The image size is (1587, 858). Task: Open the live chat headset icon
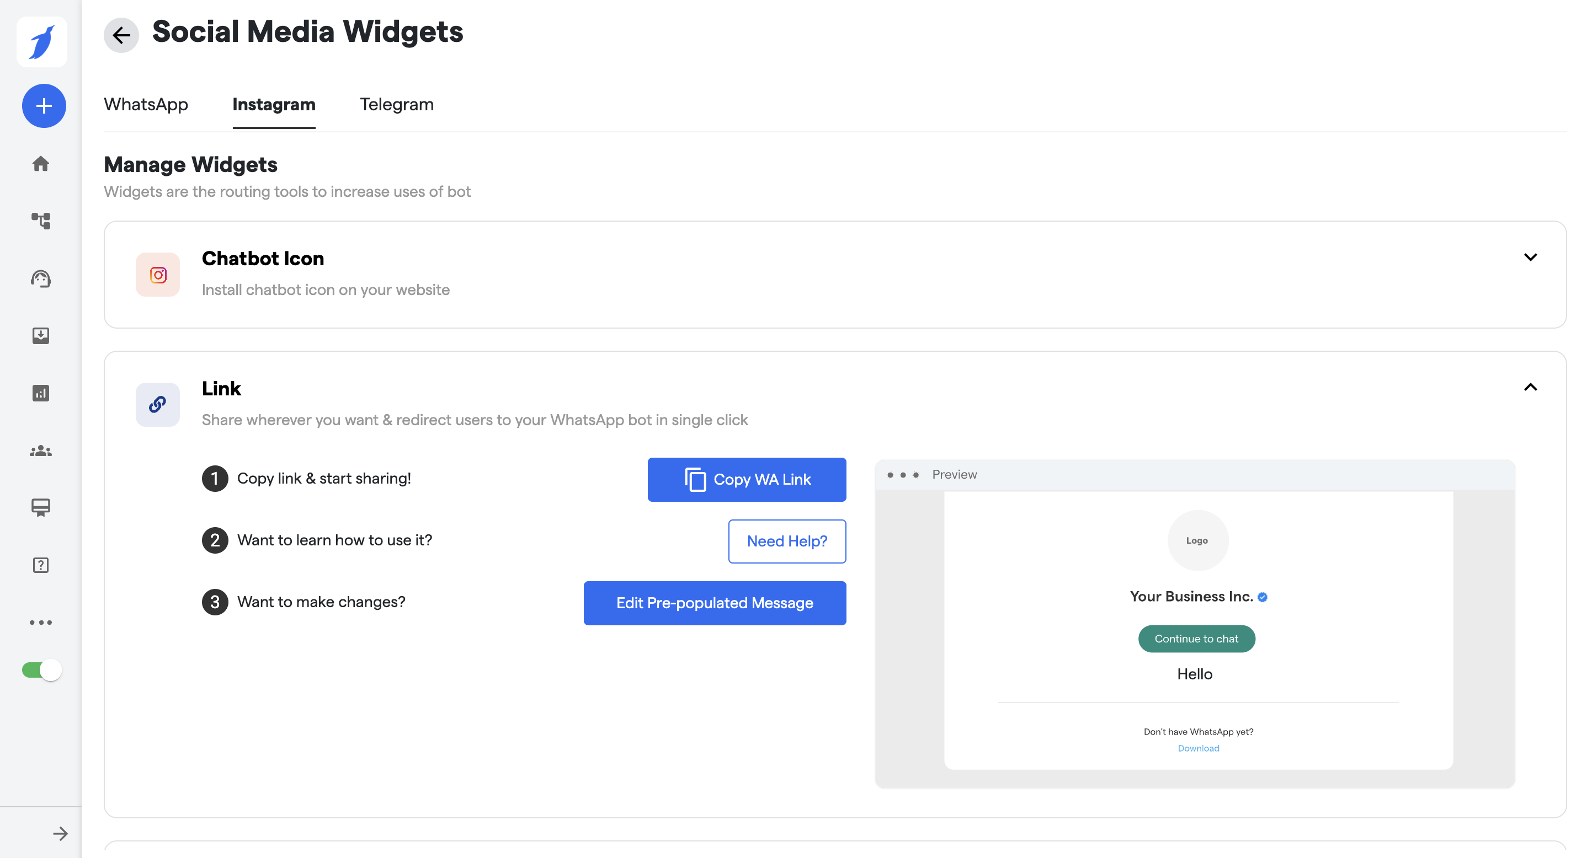tap(41, 279)
